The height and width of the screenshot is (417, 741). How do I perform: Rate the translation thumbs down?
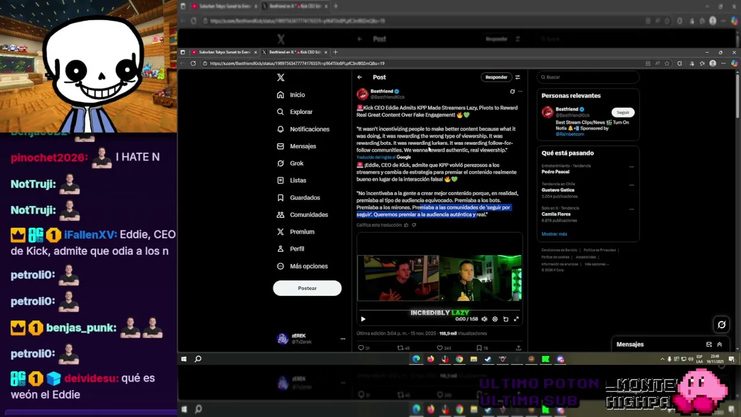(414, 225)
